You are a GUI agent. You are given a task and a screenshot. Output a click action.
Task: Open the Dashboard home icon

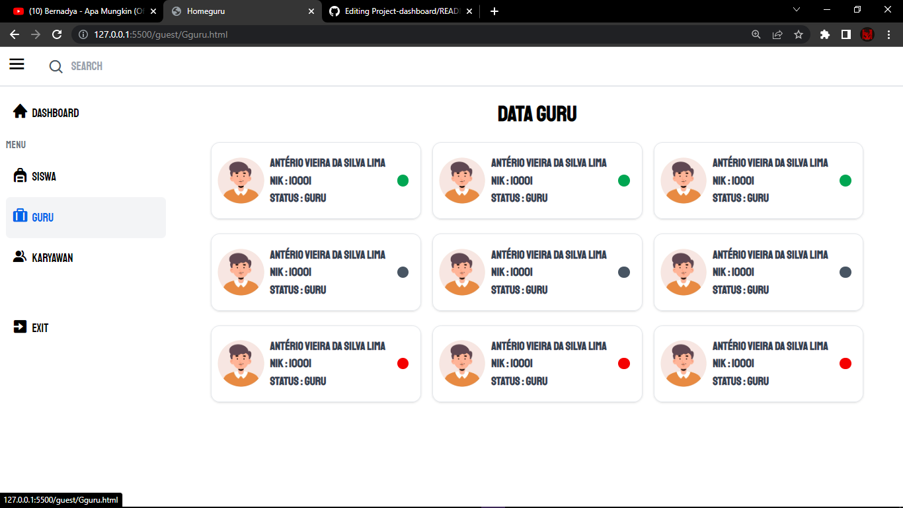(x=20, y=111)
